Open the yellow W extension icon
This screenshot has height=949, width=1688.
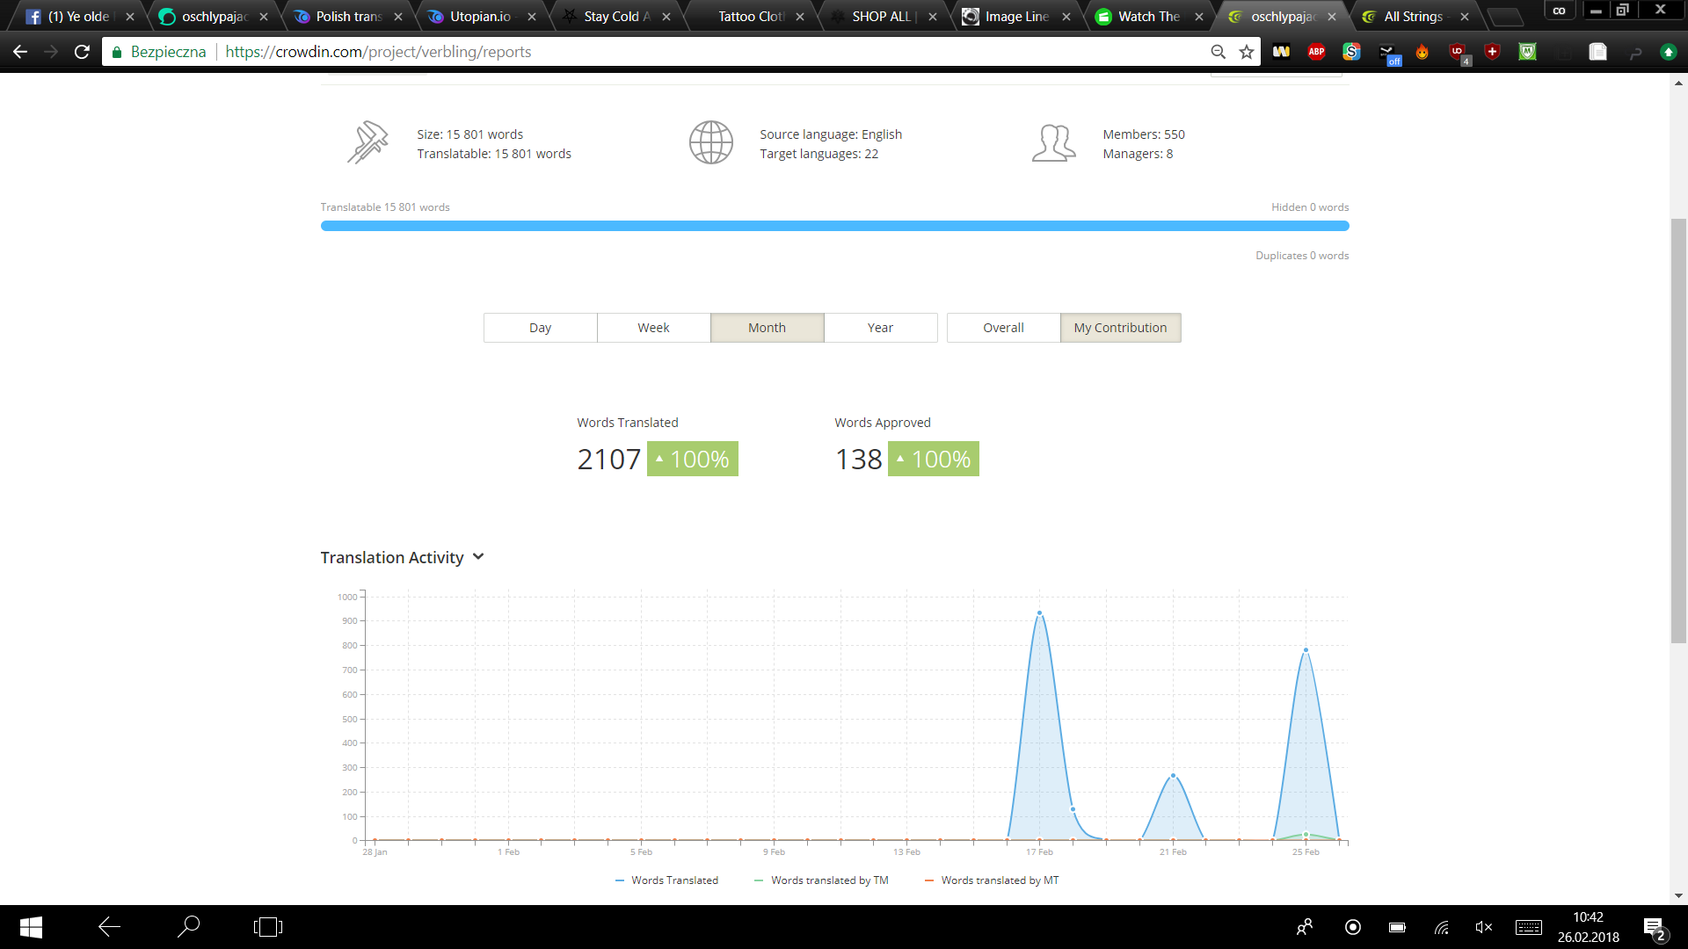click(x=1281, y=52)
